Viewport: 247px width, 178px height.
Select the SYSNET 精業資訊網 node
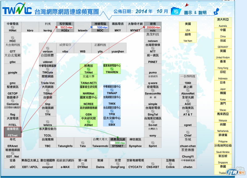pyautogui.click(x=118, y=142)
